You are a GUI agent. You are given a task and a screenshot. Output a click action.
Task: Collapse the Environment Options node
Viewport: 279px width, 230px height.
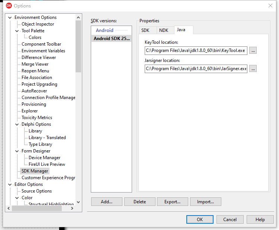pos(10,17)
